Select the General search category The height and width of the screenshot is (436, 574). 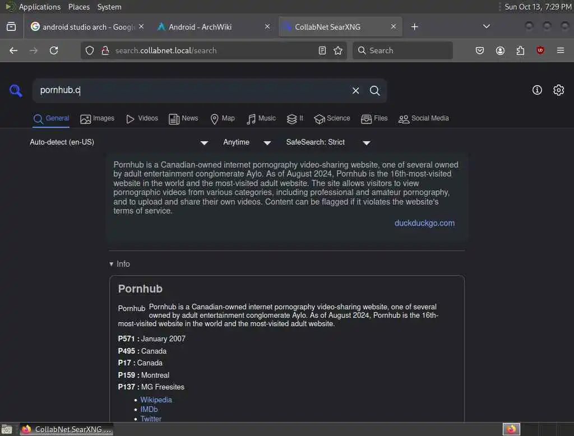tap(51, 119)
